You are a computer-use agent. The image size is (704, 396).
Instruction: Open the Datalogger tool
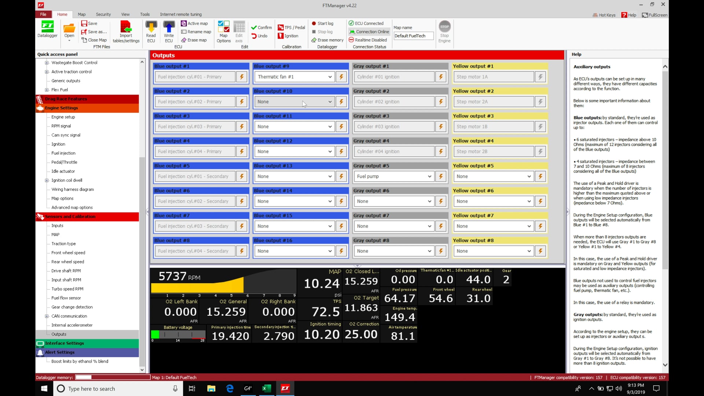[47, 29]
